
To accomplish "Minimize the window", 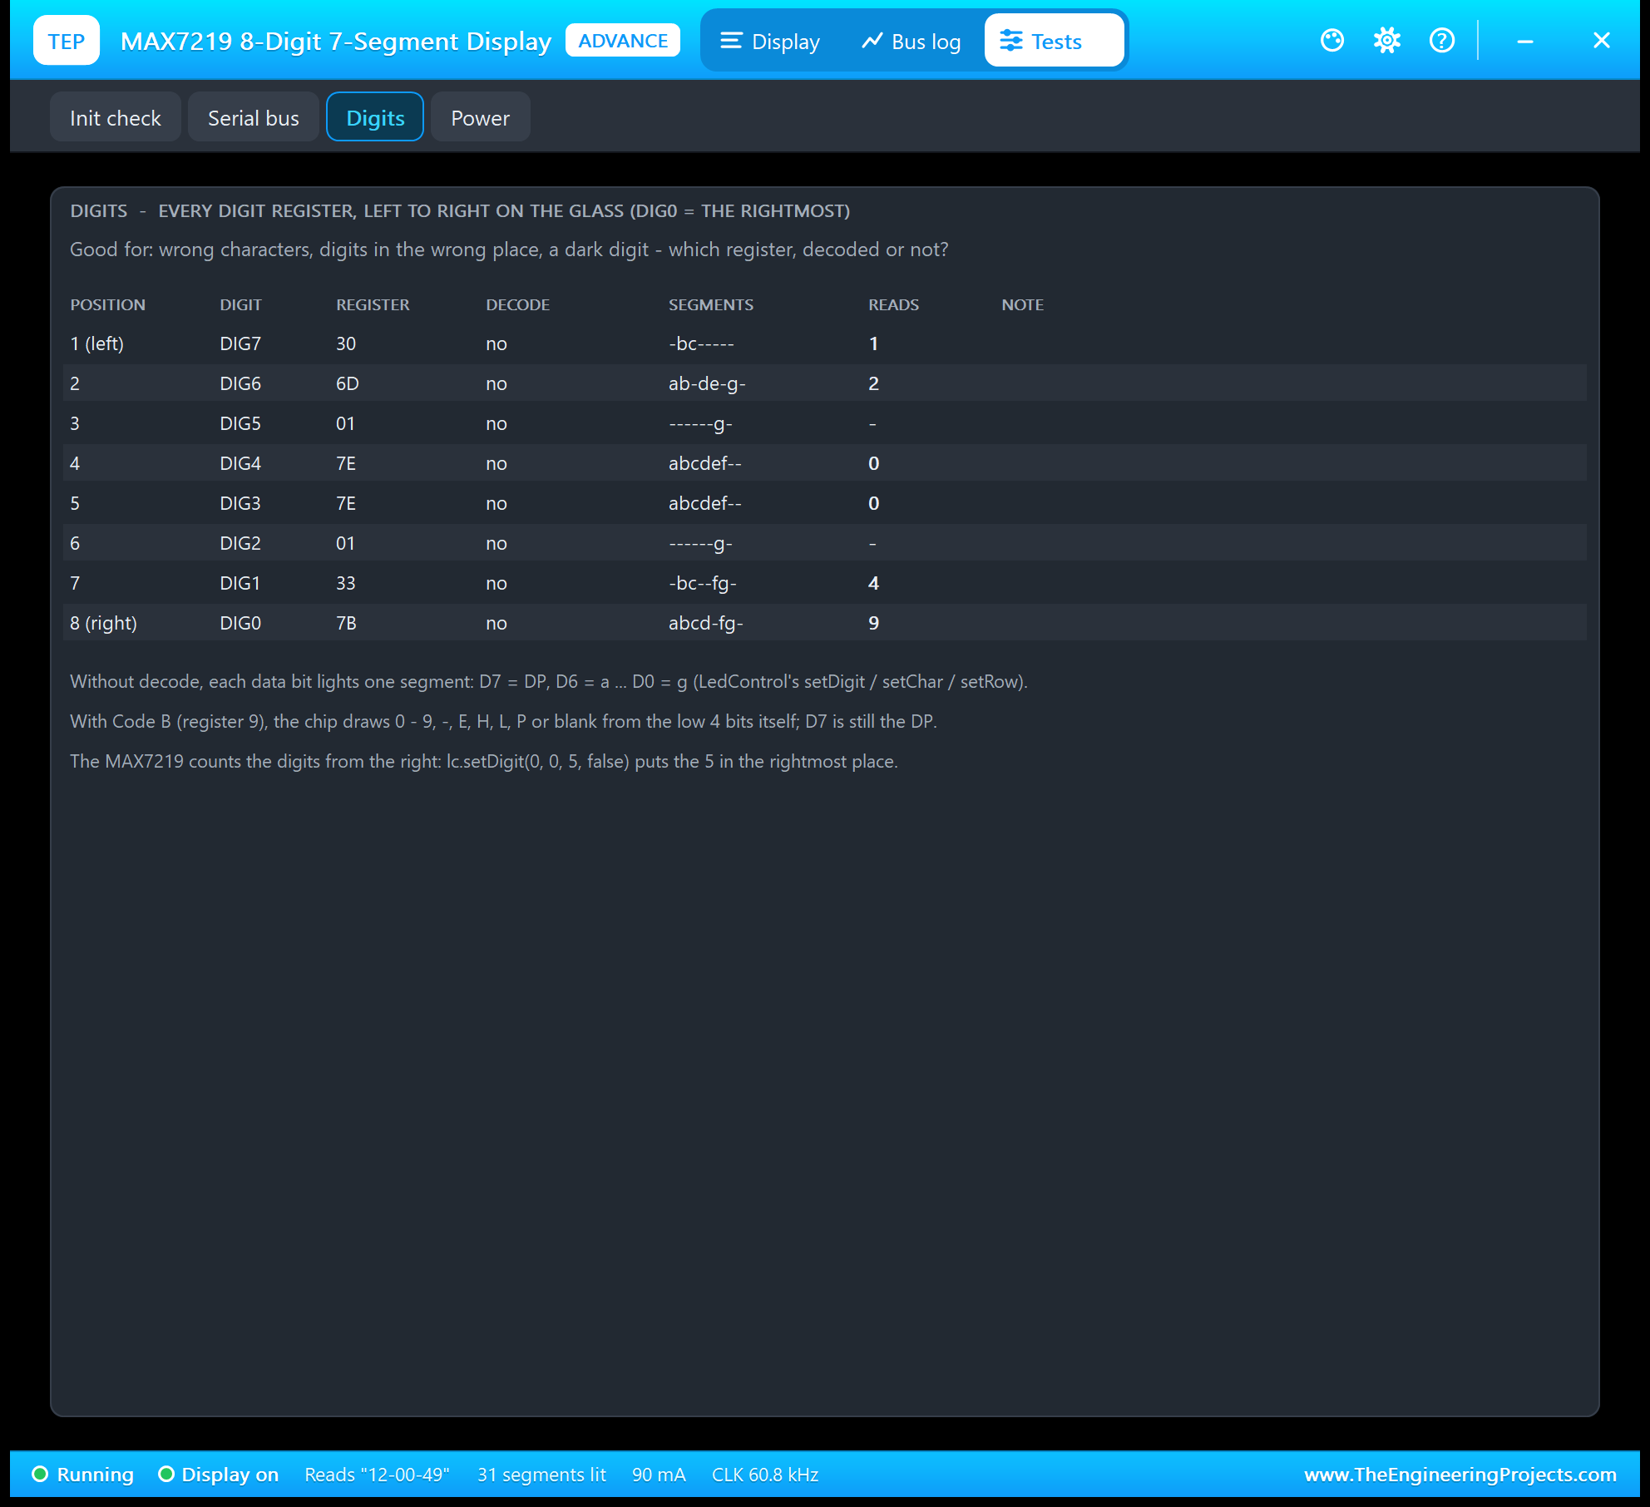I will [x=1525, y=41].
